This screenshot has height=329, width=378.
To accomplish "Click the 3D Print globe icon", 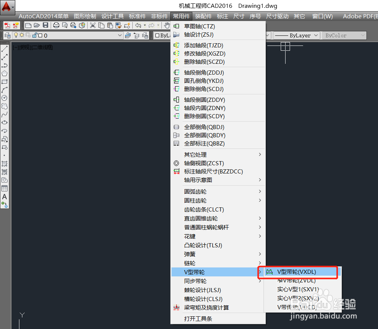I will pos(82,25).
